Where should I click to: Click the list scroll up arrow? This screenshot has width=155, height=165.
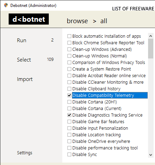(x=151, y=36)
